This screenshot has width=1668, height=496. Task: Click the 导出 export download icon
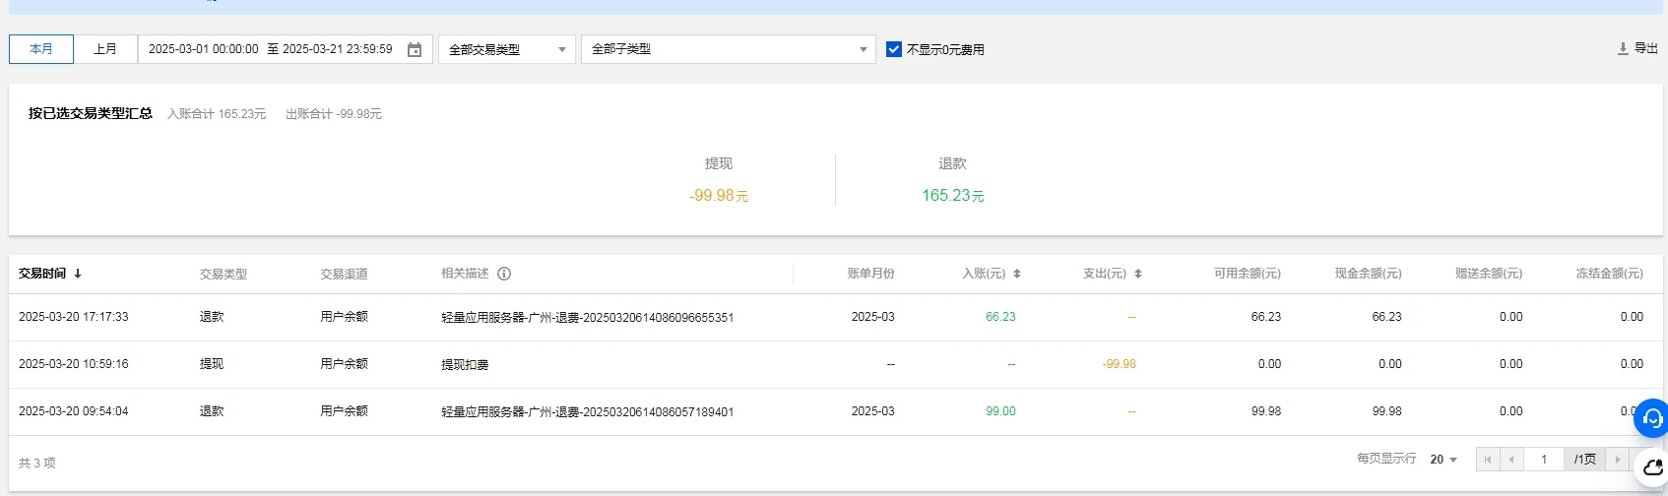click(x=1623, y=48)
